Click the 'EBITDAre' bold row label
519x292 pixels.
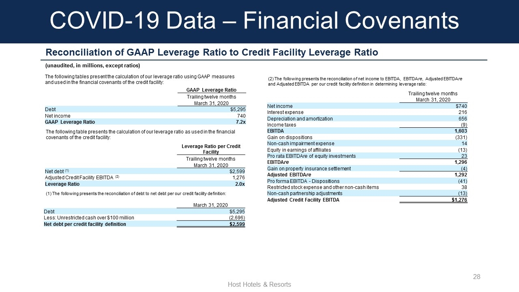click(277, 162)
